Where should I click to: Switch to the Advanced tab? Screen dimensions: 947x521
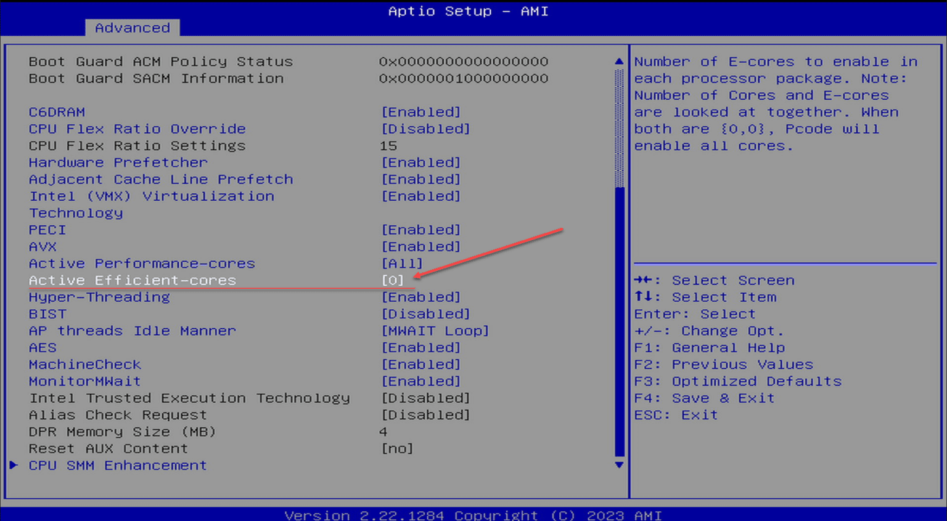coord(131,28)
